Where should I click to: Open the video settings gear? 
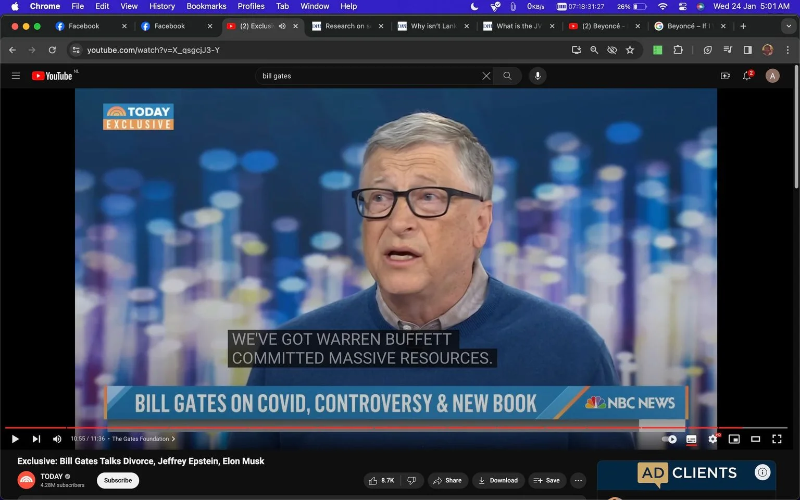[712, 439]
